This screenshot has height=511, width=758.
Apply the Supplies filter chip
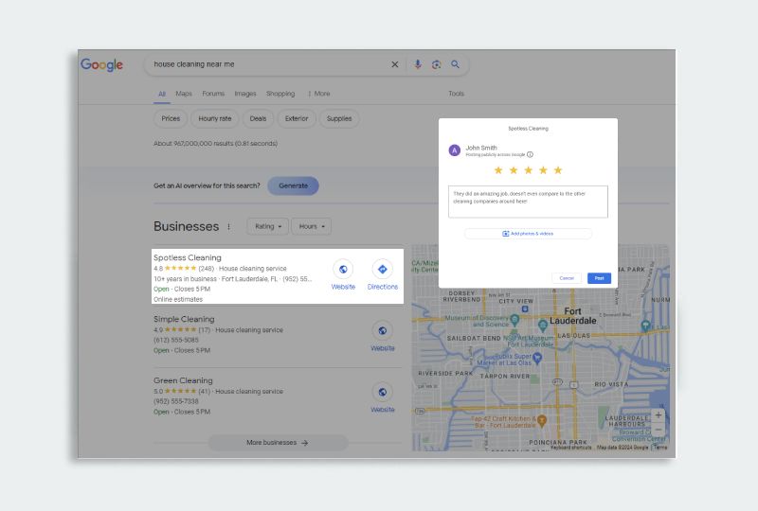pyautogui.click(x=339, y=119)
